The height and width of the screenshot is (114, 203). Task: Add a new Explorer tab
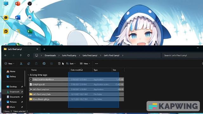pyautogui.click(x=44, y=49)
